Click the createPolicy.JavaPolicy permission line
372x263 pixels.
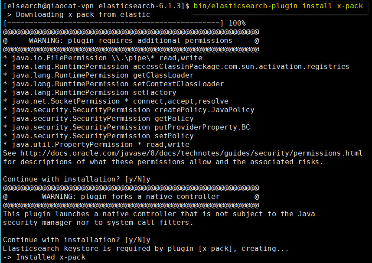click(x=128, y=110)
